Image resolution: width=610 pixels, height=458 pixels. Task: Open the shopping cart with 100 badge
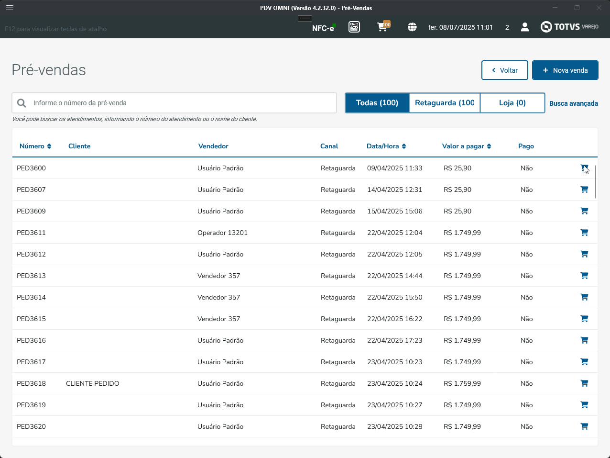(x=382, y=27)
